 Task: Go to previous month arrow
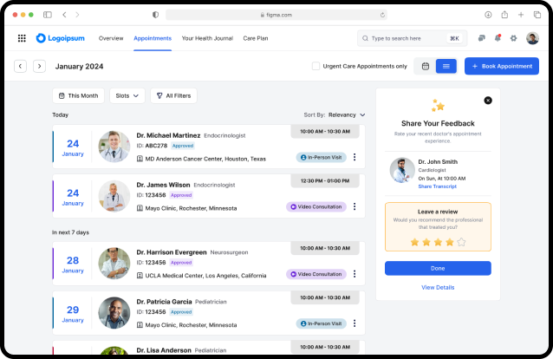21,66
